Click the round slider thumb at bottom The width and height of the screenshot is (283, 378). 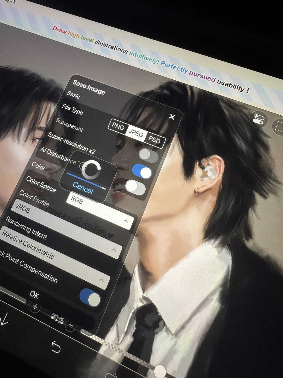(160, 372)
